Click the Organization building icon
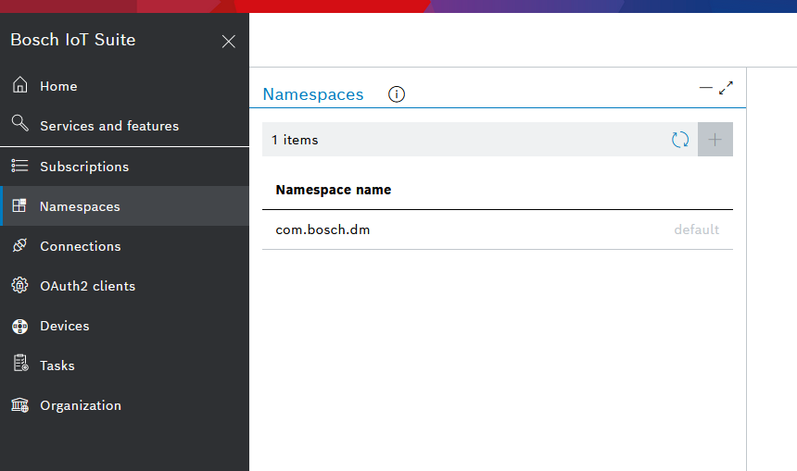This screenshot has height=471, width=797. click(19, 404)
